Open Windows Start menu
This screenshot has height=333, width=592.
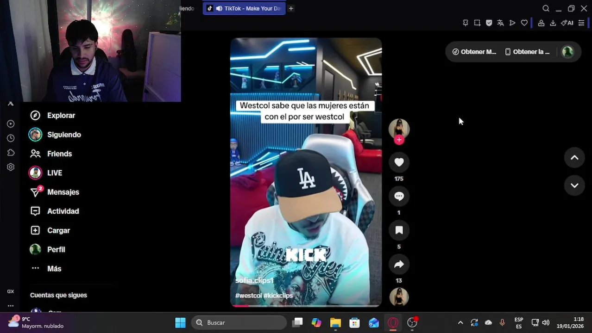[180, 323]
